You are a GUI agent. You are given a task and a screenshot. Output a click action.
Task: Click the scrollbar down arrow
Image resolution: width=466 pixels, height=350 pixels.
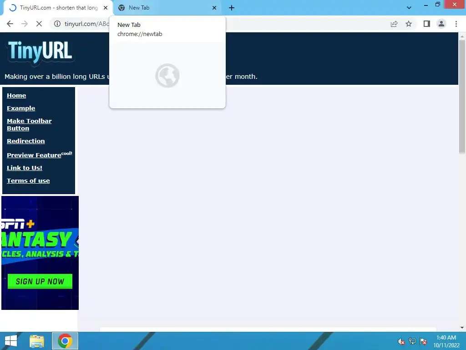click(462, 328)
